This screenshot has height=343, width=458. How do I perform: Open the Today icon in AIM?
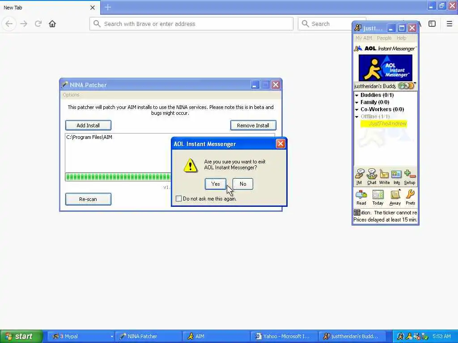point(377,197)
